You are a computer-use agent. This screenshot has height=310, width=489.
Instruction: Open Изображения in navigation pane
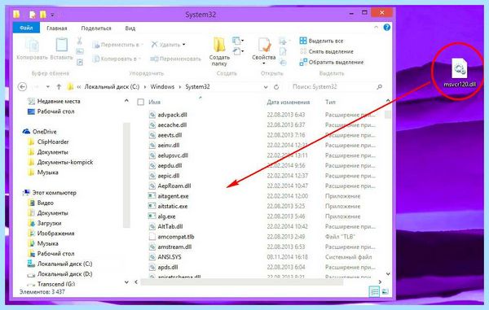(51, 234)
